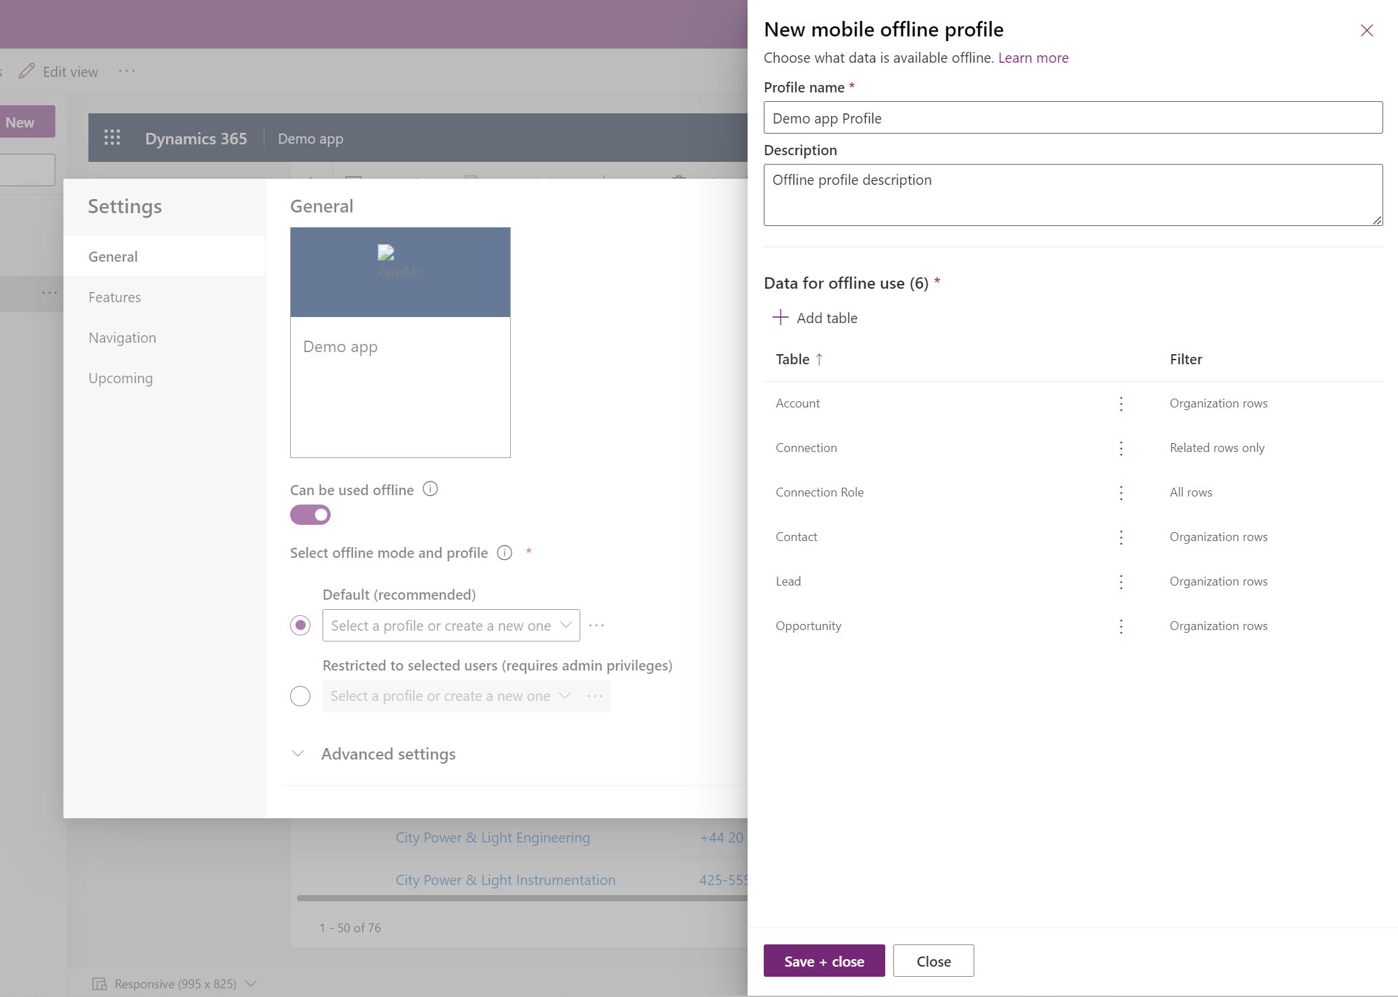The width and height of the screenshot is (1398, 997).
Task: Select the General settings menu item
Action: [x=112, y=256]
